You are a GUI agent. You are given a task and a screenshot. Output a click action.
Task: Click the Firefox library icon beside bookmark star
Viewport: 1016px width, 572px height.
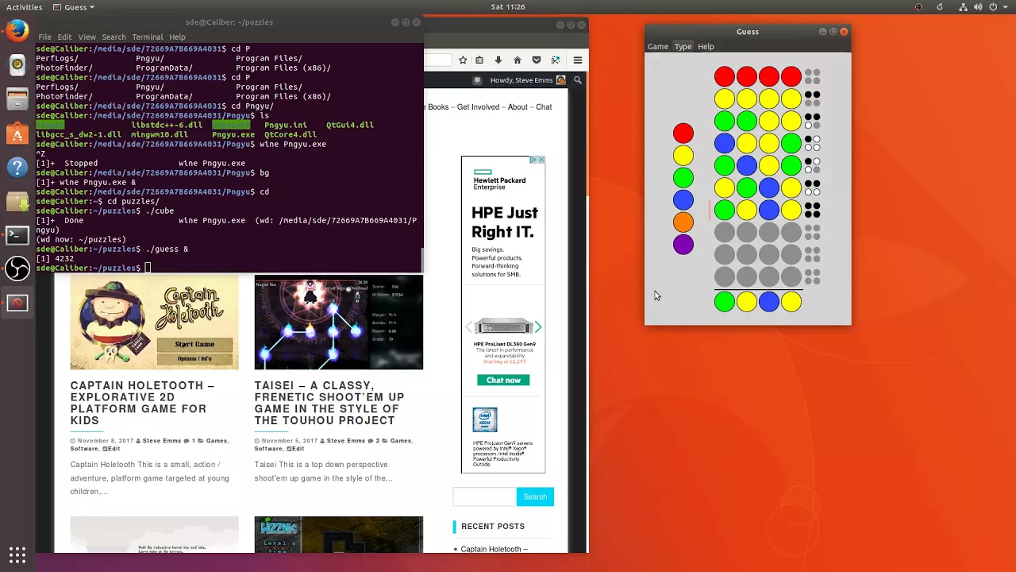point(479,60)
